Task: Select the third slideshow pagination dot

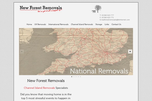Action: (76, 77)
